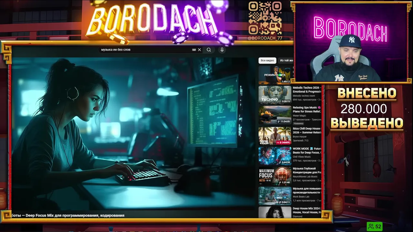The width and height of the screenshot is (413, 232).
Task: Open the 'Work Beats Lab' channel name
Action: click(301, 197)
